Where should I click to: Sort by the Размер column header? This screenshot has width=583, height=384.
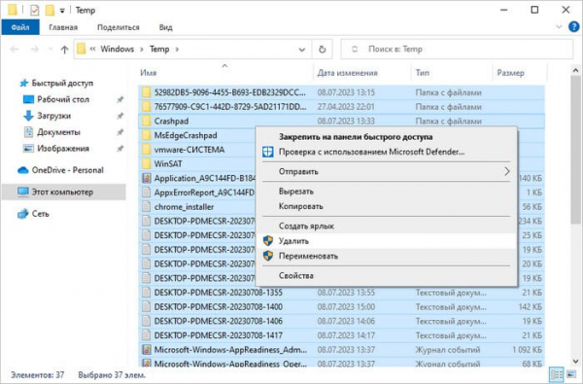[510, 73]
